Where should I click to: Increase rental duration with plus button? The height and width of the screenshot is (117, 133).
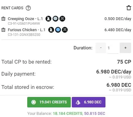(125, 48)
